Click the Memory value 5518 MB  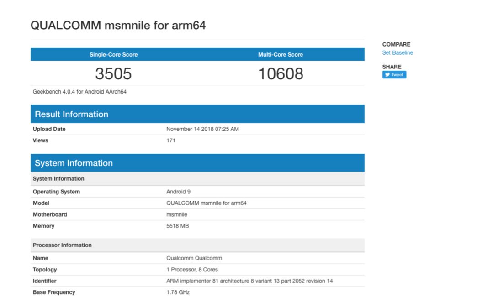pos(178,226)
